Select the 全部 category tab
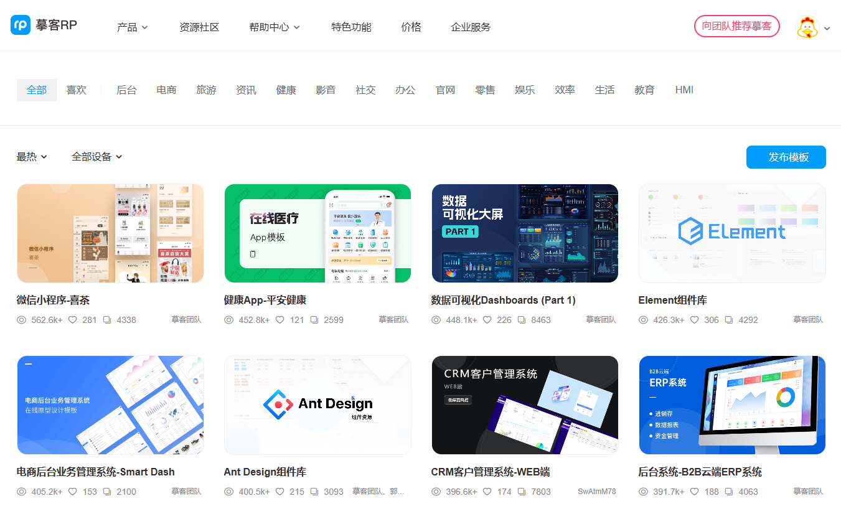 pos(37,90)
